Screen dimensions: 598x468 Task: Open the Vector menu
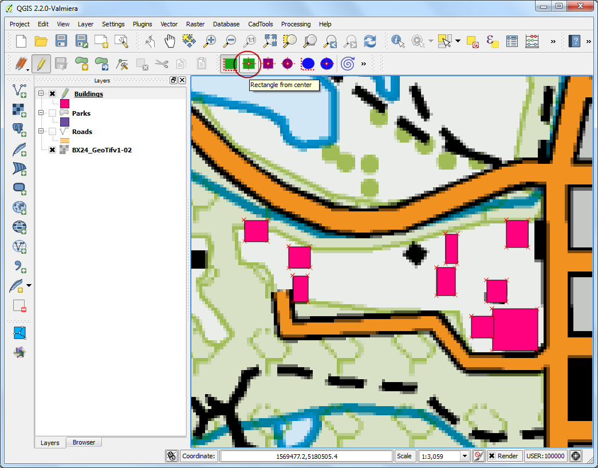coord(169,24)
